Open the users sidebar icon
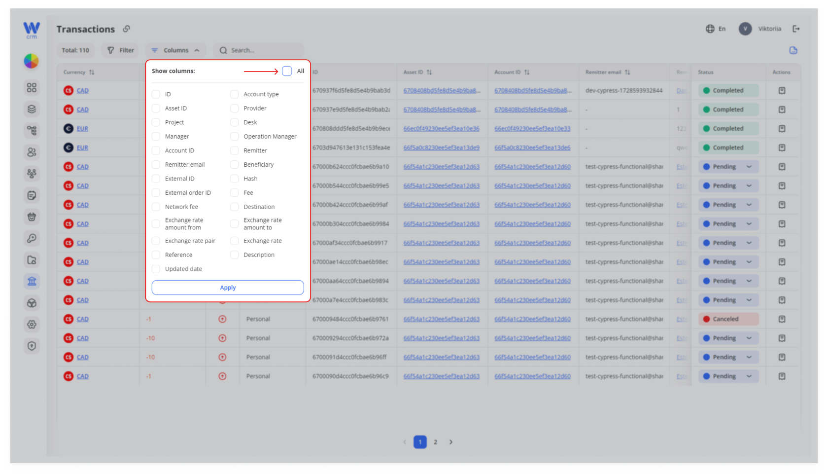 (32, 152)
